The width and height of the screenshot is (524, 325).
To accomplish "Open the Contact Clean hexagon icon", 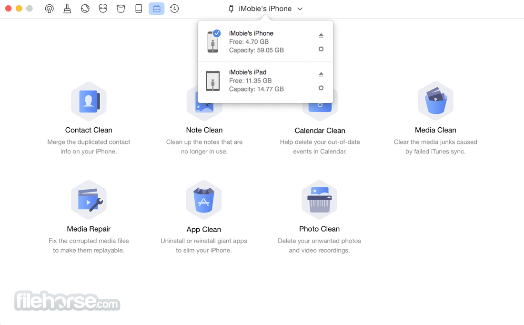I will 89,102.
